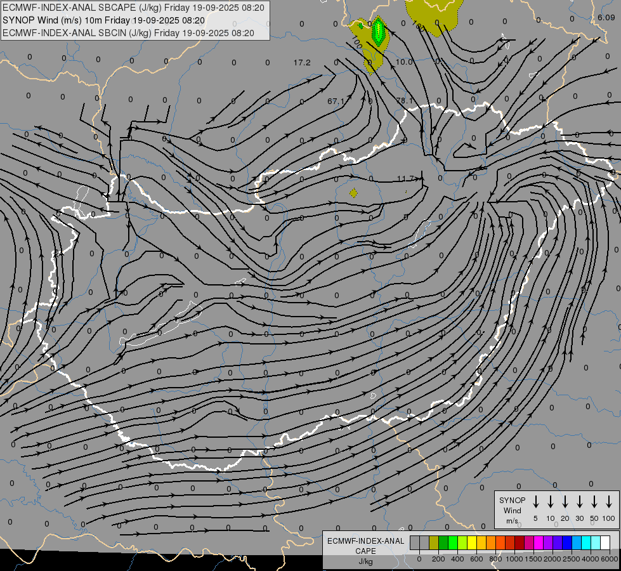Image resolution: width=621 pixels, height=571 pixels.
Task: Click the '17.2' value on the map
Action: [x=302, y=63]
